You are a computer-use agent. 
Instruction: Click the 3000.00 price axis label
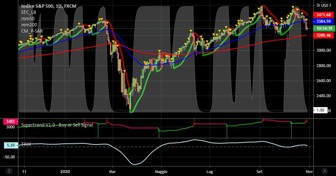324,50
